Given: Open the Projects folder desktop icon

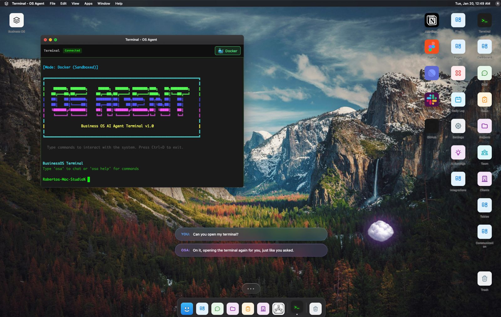Looking at the screenshot, I should coord(484,126).
